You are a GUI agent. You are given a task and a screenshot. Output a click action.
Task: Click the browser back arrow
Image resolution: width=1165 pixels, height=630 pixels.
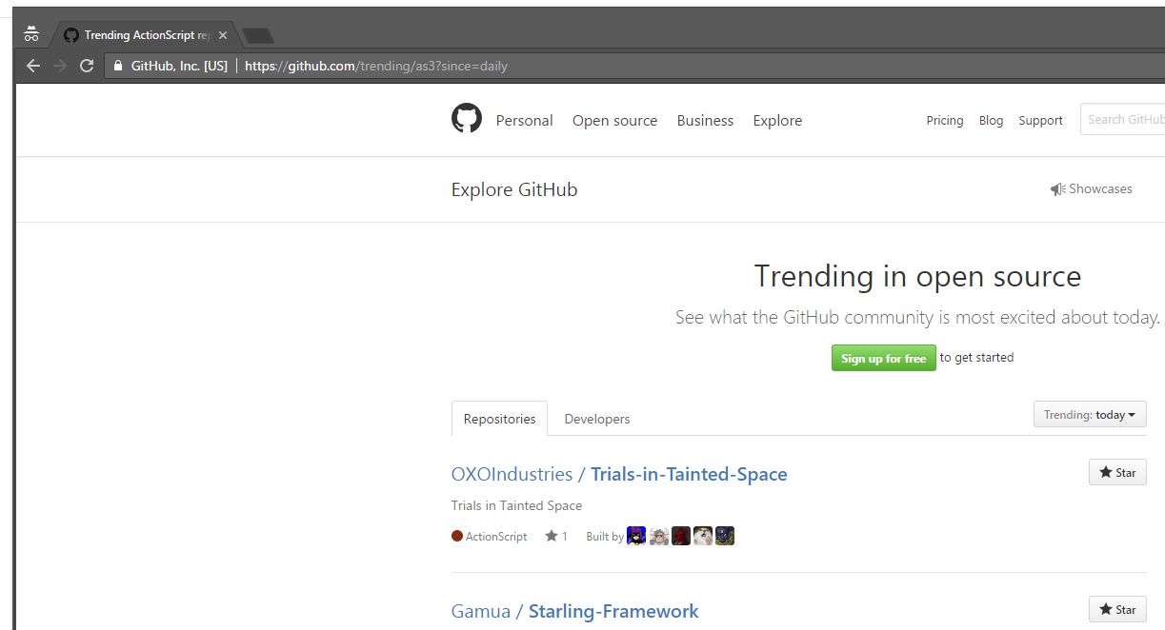pos(33,66)
